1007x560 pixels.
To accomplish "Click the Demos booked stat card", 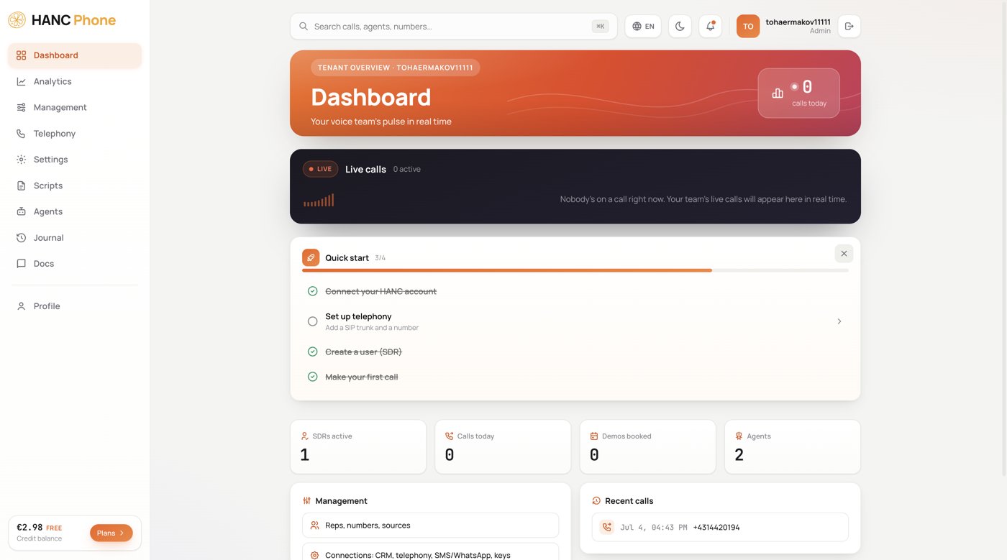I will point(647,447).
